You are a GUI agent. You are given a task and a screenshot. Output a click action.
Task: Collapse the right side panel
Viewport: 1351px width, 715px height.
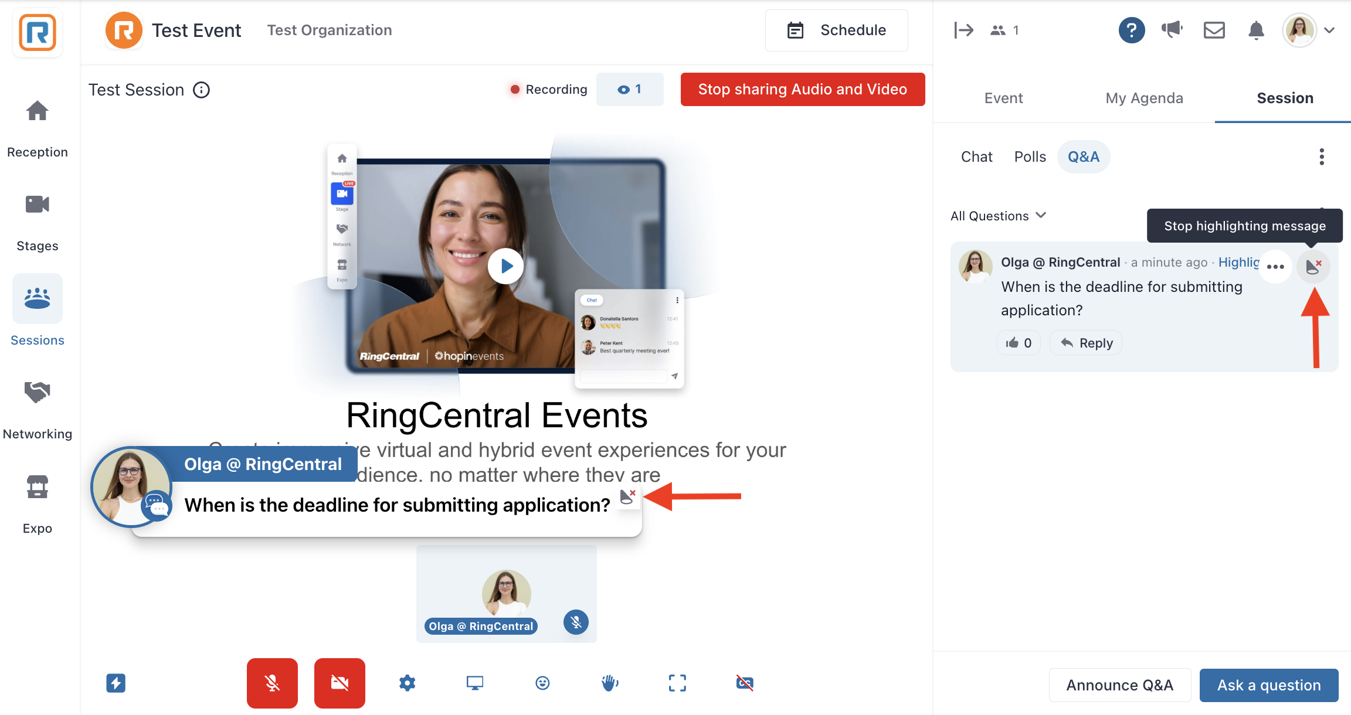(x=963, y=30)
